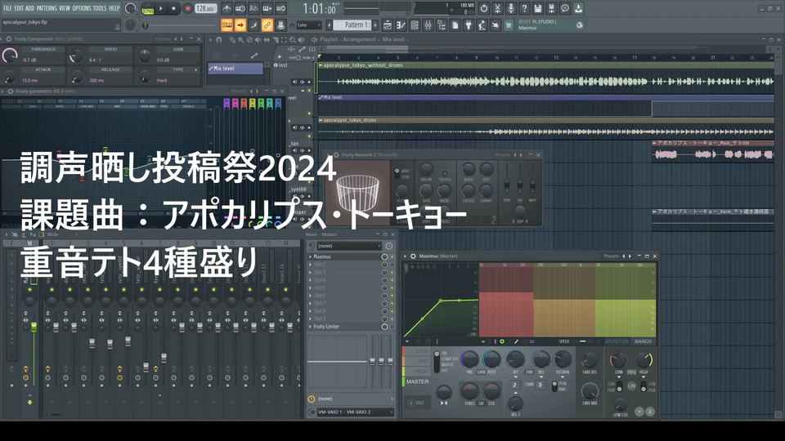Open the playlist view icon
The image size is (785, 441).
(388, 25)
